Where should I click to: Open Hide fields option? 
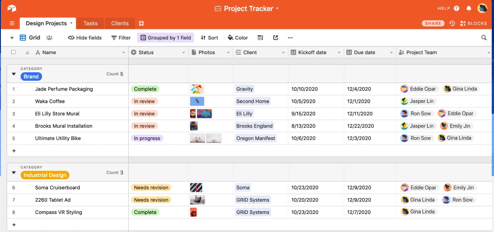[x=85, y=38]
